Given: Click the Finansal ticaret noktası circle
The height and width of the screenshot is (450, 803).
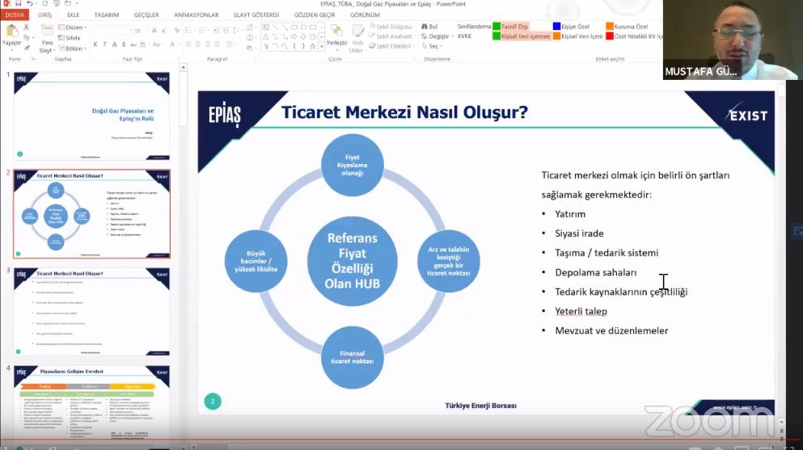Looking at the screenshot, I should (x=353, y=357).
